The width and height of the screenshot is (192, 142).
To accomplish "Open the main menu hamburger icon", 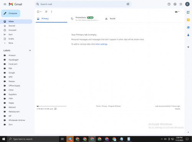I will (x=5, y=4).
